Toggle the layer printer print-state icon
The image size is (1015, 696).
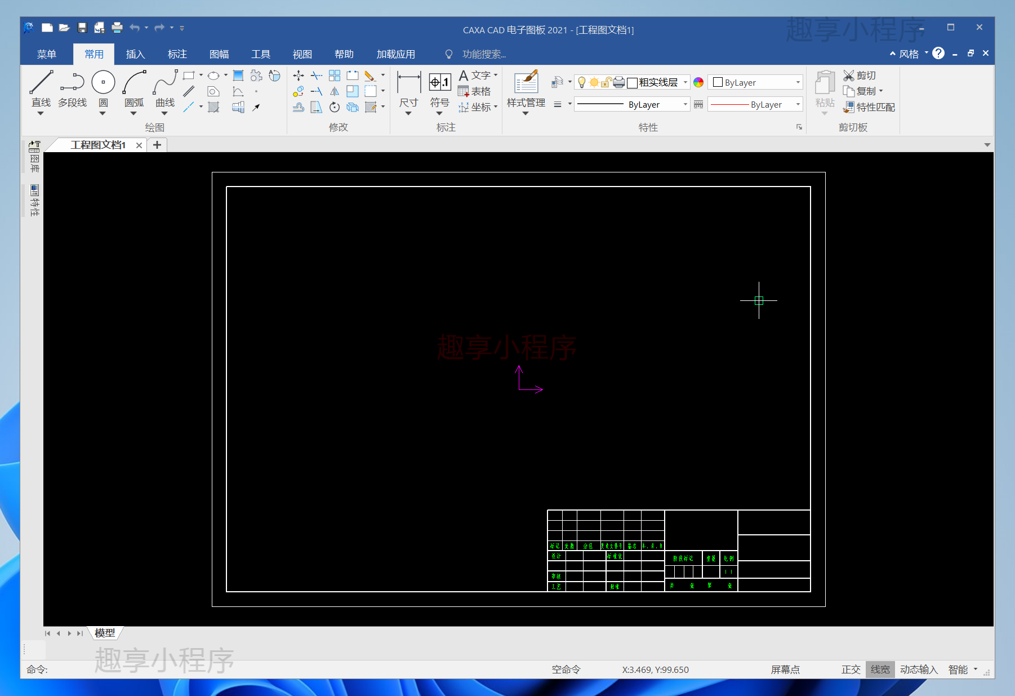(618, 82)
